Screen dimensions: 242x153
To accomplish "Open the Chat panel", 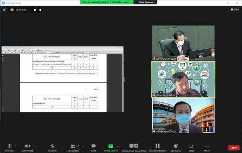I will (x=94, y=148).
